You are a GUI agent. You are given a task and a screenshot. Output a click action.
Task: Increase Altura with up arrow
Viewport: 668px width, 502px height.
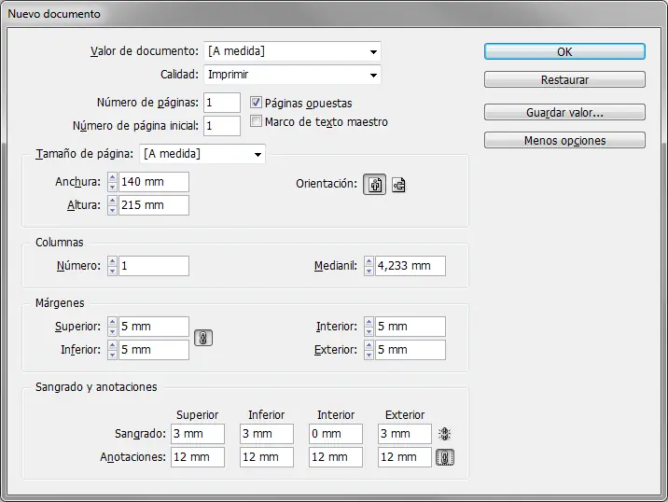coord(112,201)
